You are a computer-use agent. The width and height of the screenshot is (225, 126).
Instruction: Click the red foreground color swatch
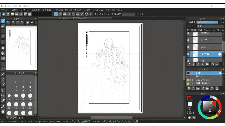point(189,98)
